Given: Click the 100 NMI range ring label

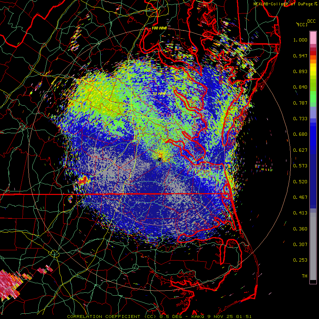Looking at the screenshot, I should click(x=159, y=28).
